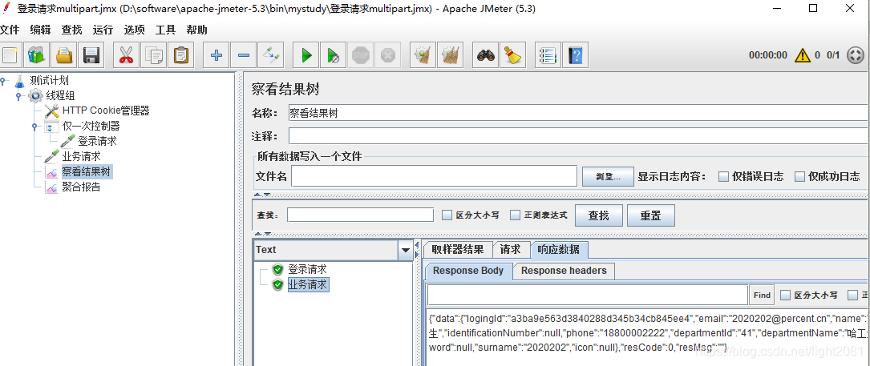
Task: Save the test plan with floppy icon
Action: 91,55
